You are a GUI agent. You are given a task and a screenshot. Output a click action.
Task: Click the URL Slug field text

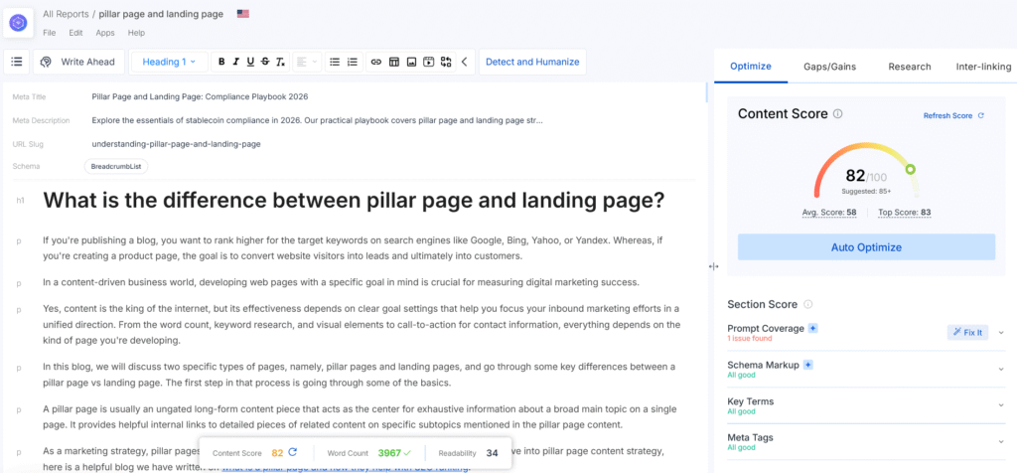(x=176, y=143)
